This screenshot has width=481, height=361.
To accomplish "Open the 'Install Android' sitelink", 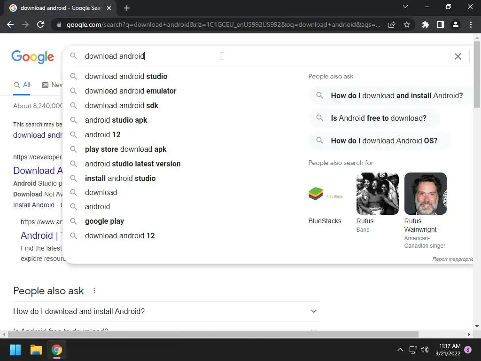I will [x=34, y=205].
